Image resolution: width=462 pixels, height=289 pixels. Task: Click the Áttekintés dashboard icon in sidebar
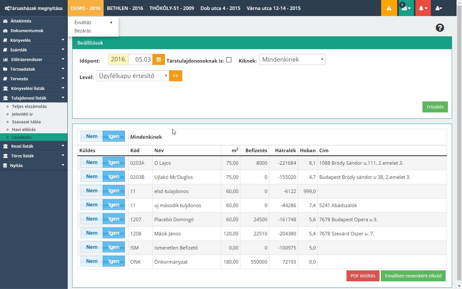click(5, 21)
